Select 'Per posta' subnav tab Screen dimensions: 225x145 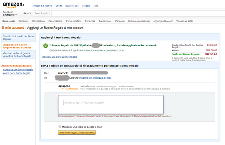pyautogui.click(x=120, y=21)
